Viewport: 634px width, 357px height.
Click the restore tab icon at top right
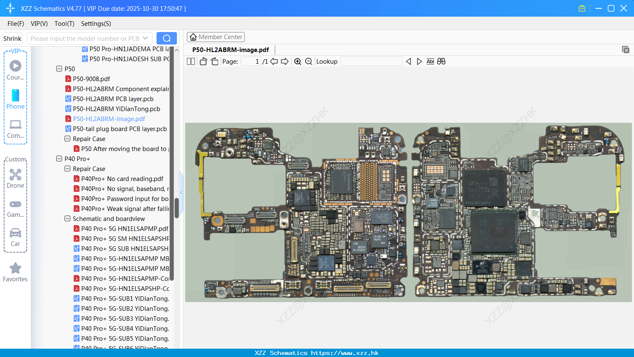tap(626, 50)
